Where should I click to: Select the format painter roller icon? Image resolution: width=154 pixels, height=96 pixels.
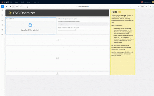20,6
